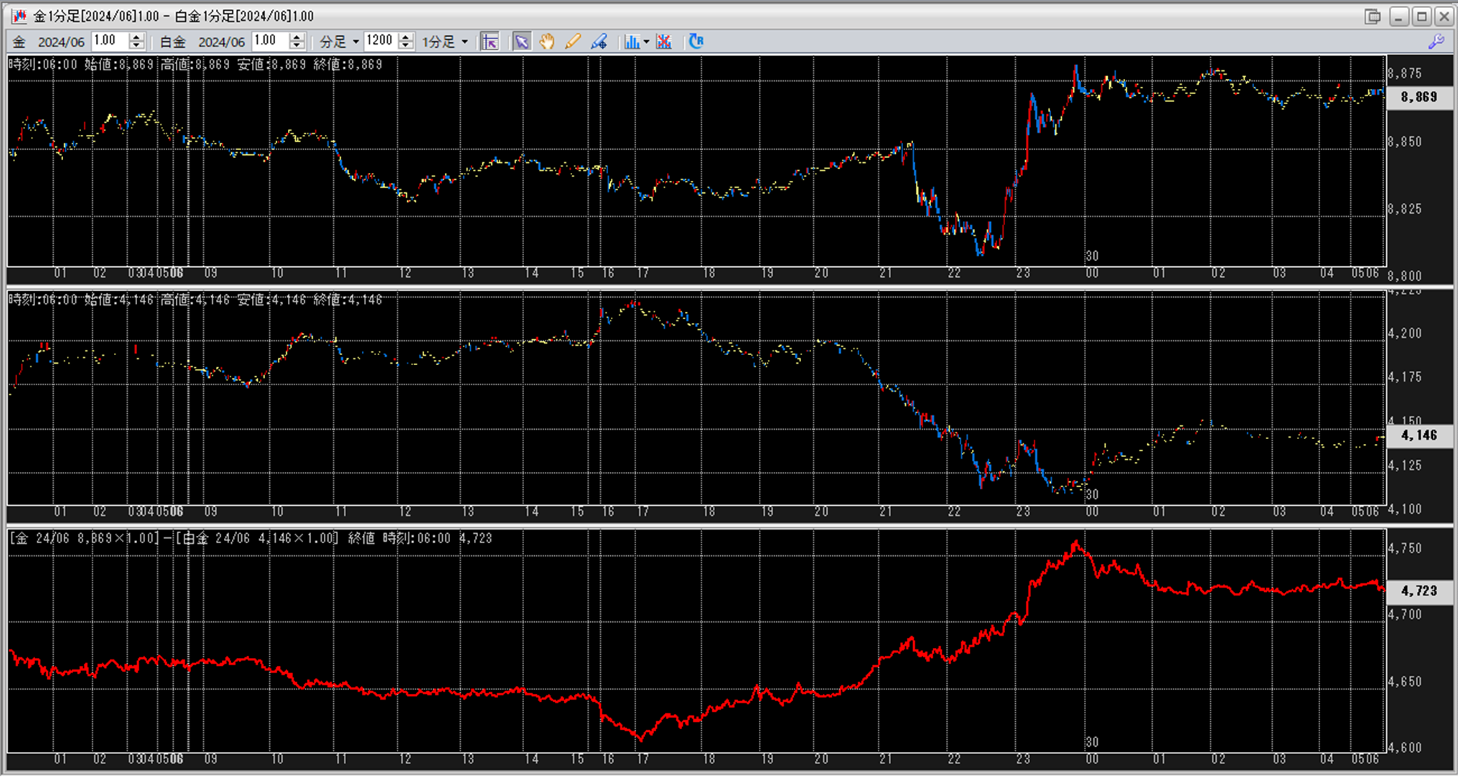Increase the 1200 bar count spinner
1458x777 pixels.
coord(406,37)
